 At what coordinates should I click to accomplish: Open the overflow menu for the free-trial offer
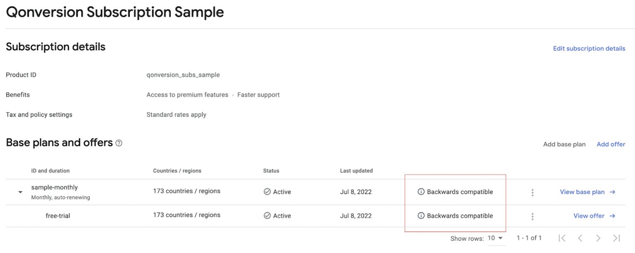click(x=532, y=216)
